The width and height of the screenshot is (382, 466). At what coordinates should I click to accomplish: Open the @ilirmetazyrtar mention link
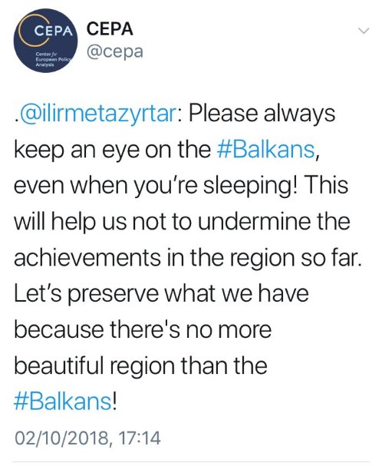(97, 113)
